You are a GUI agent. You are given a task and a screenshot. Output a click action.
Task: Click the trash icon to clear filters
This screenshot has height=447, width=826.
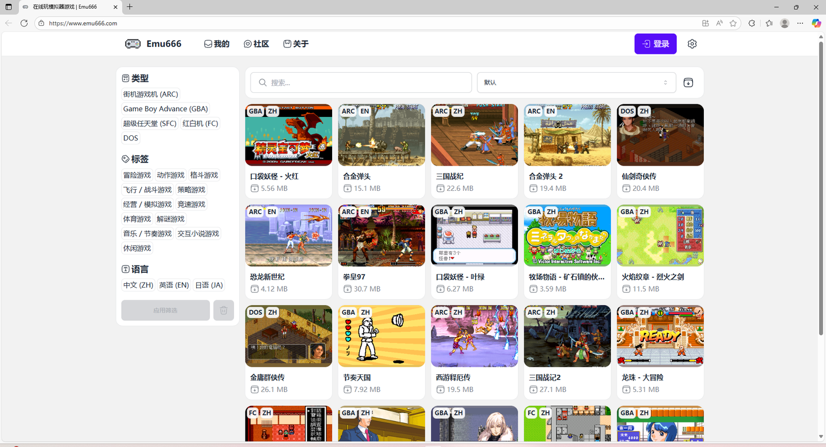(x=224, y=310)
